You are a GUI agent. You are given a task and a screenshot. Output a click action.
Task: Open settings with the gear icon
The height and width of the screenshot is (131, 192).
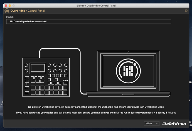pyautogui.click(x=186, y=11)
